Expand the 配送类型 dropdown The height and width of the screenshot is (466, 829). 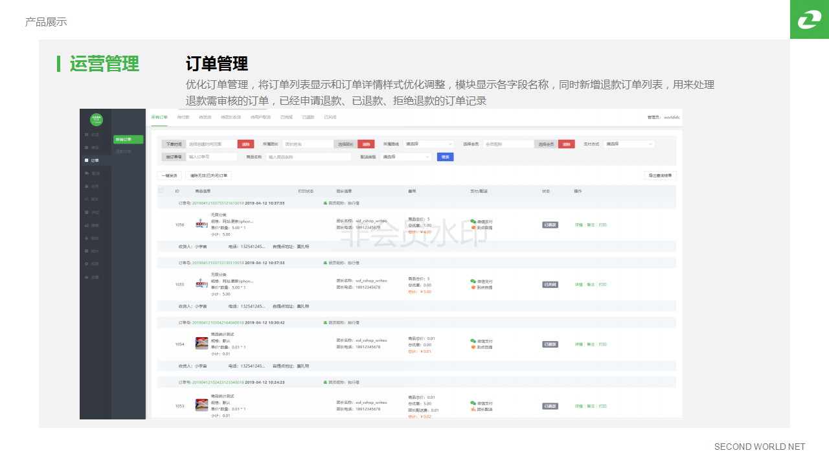click(x=406, y=157)
